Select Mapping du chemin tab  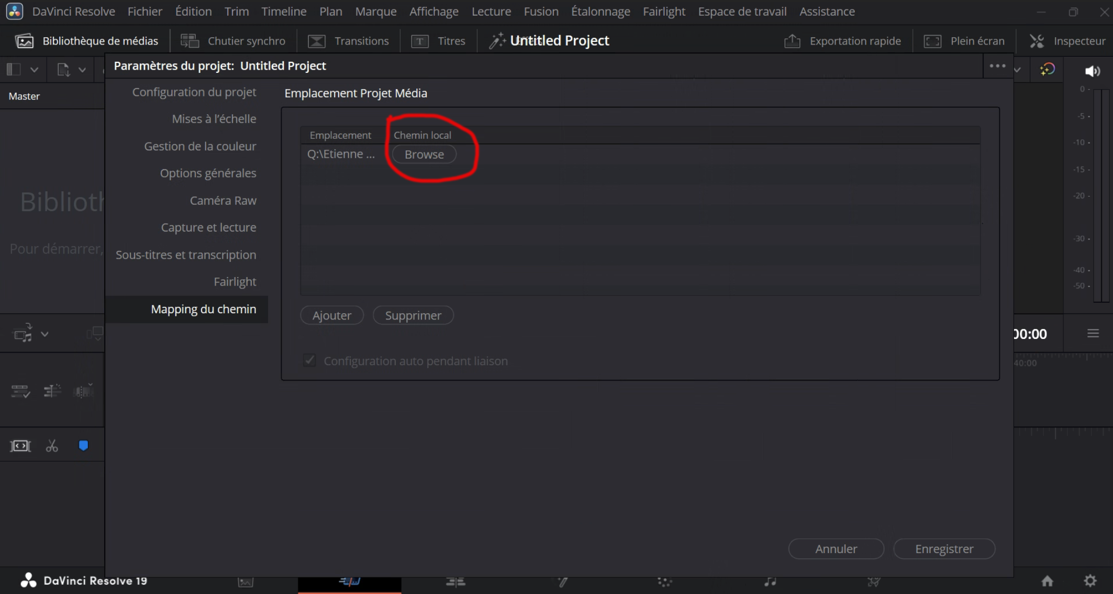point(187,309)
